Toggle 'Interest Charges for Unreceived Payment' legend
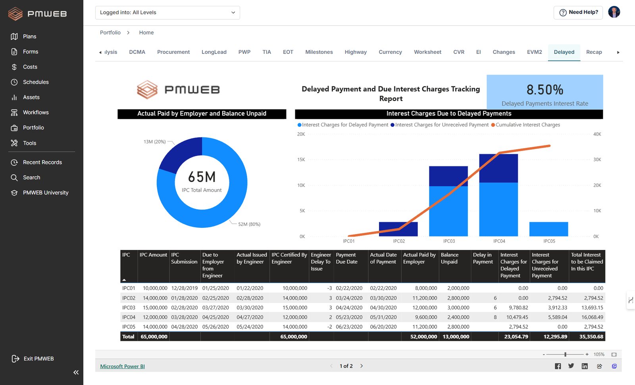Screen dimensions: 635x385 pos(440,125)
